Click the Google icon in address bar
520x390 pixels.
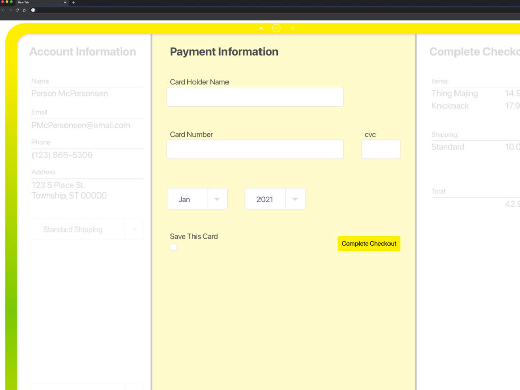click(x=33, y=10)
